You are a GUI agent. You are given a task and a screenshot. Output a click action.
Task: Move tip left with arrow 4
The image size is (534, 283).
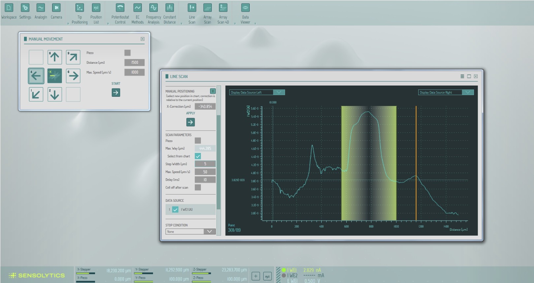pyautogui.click(x=36, y=76)
